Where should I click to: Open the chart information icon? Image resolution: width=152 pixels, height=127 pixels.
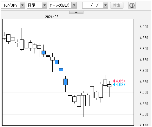pyautogui.click(x=132, y=5)
